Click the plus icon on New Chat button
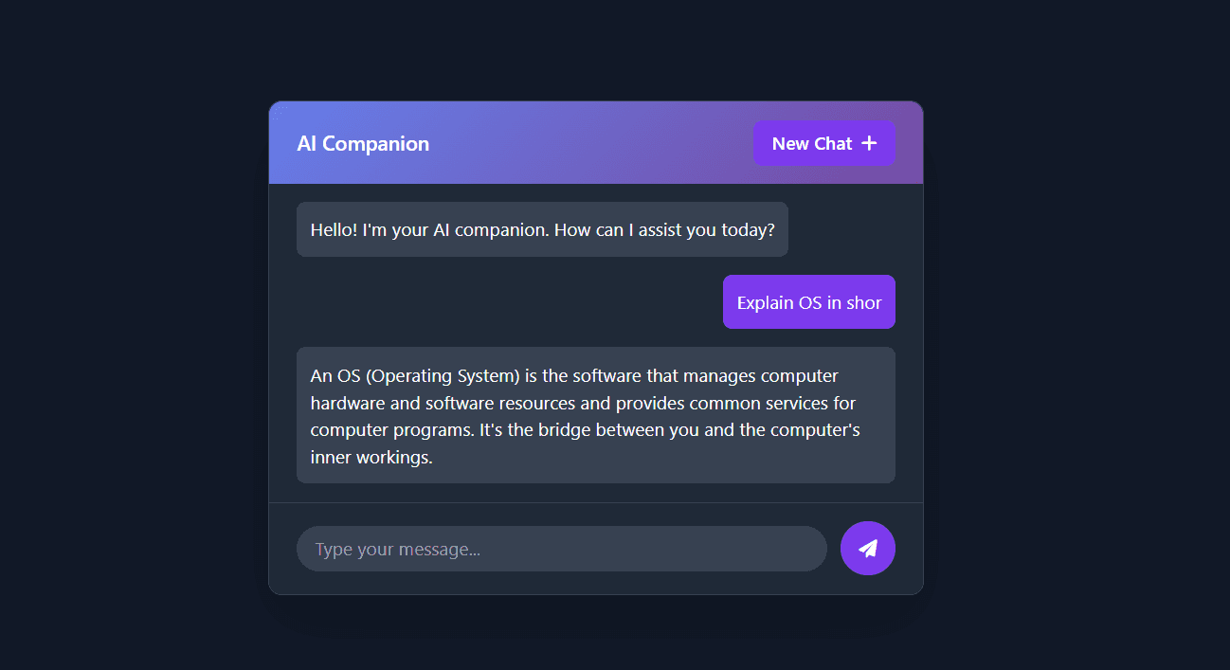This screenshot has width=1230, height=670. point(869,142)
